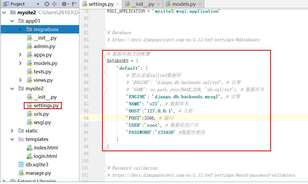Select manage.py in the project tree
The height and width of the screenshot is (184, 308).
(x=38, y=173)
